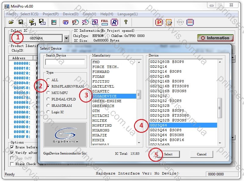Click the help question mark icon
Screen dimensions: 244x181
126,22
